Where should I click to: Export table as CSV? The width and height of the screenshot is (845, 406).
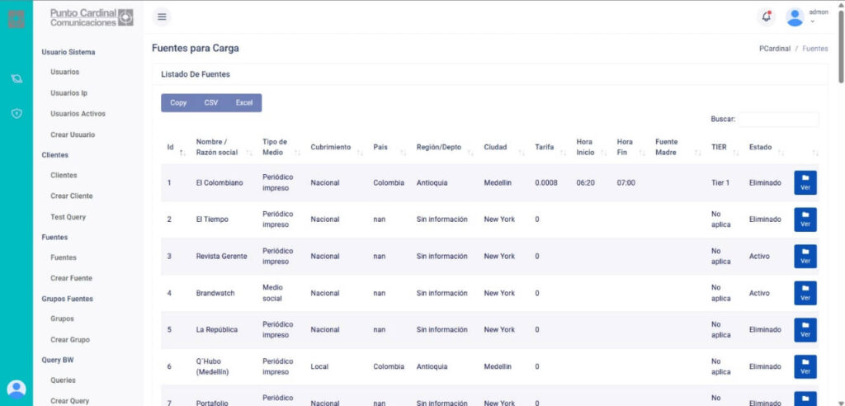[x=211, y=103]
